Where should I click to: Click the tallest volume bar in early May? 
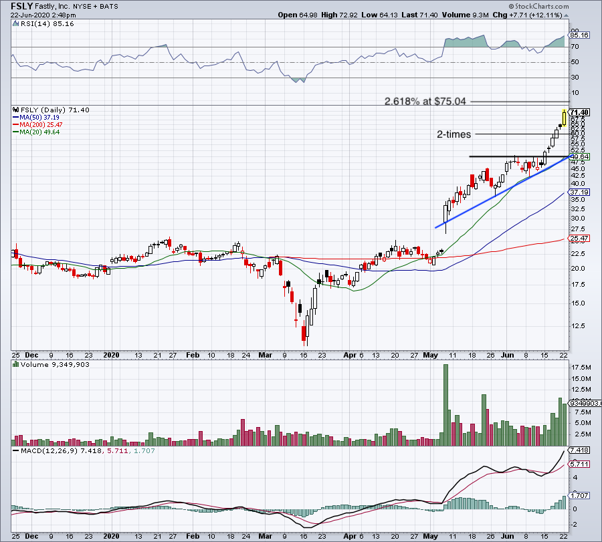pos(445,405)
